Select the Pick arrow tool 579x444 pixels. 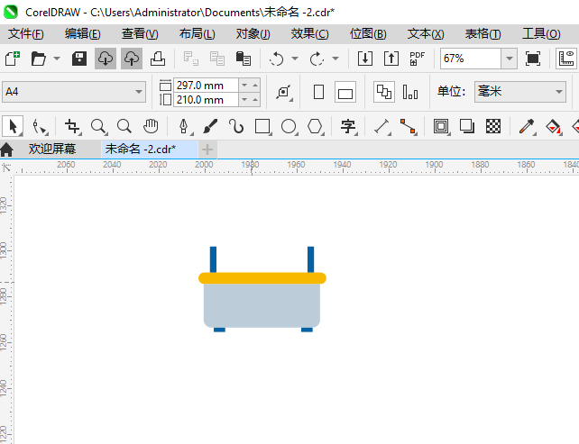(x=13, y=126)
